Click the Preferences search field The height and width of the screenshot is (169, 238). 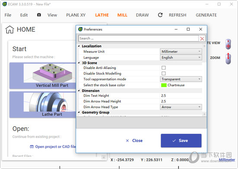click(x=138, y=38)
